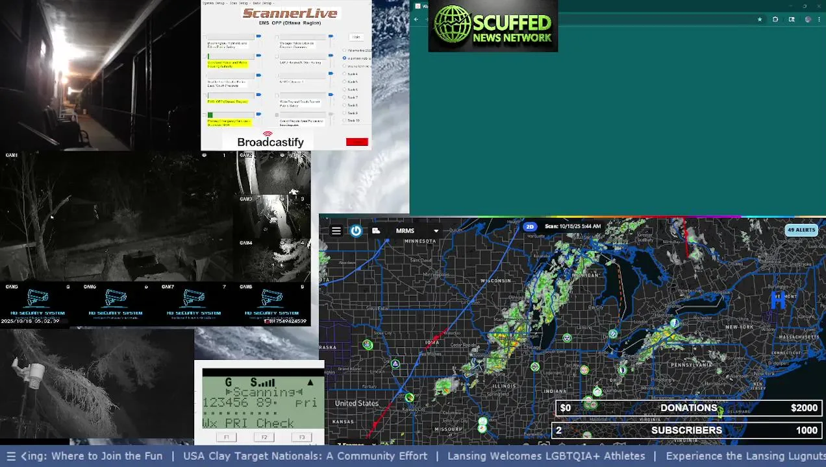Click the CAM7 HD Security System tile
Screen dimensions: 826x467
194,304
